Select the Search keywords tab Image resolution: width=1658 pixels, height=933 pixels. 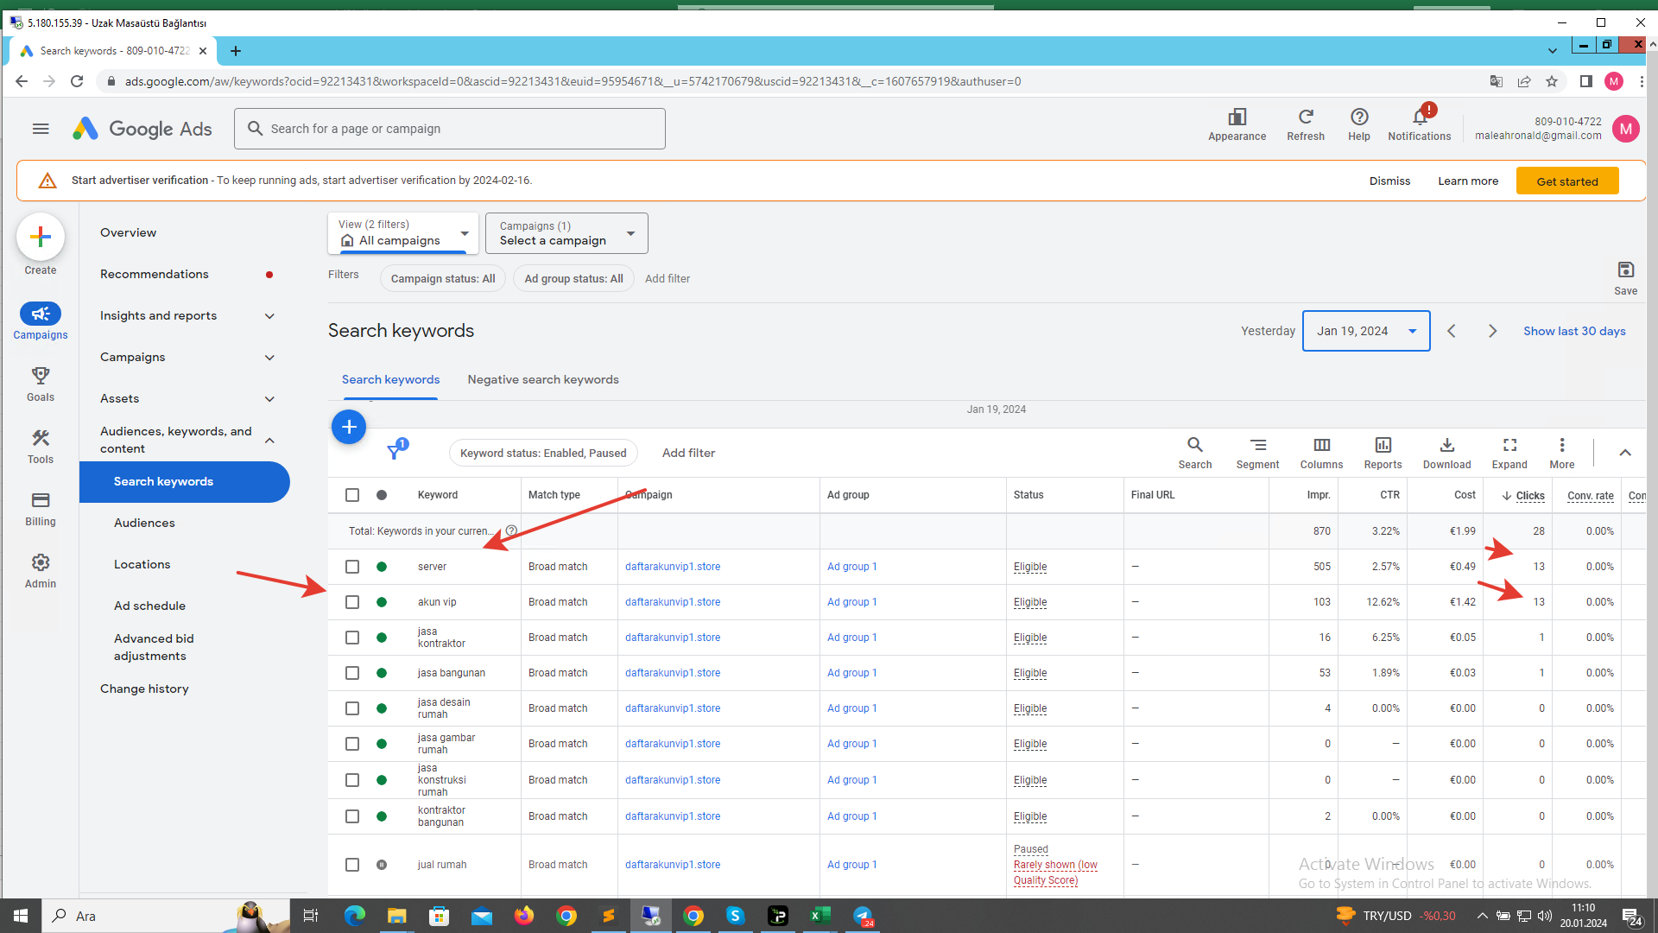click(390, 379)
